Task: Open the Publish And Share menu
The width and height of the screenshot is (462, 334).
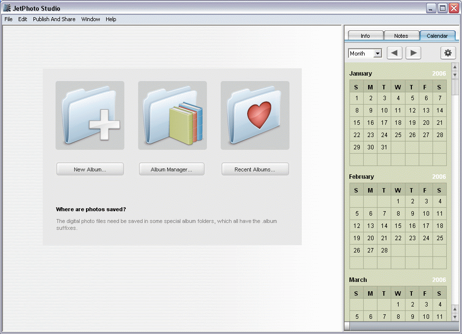Action: [x=54, y=19]
